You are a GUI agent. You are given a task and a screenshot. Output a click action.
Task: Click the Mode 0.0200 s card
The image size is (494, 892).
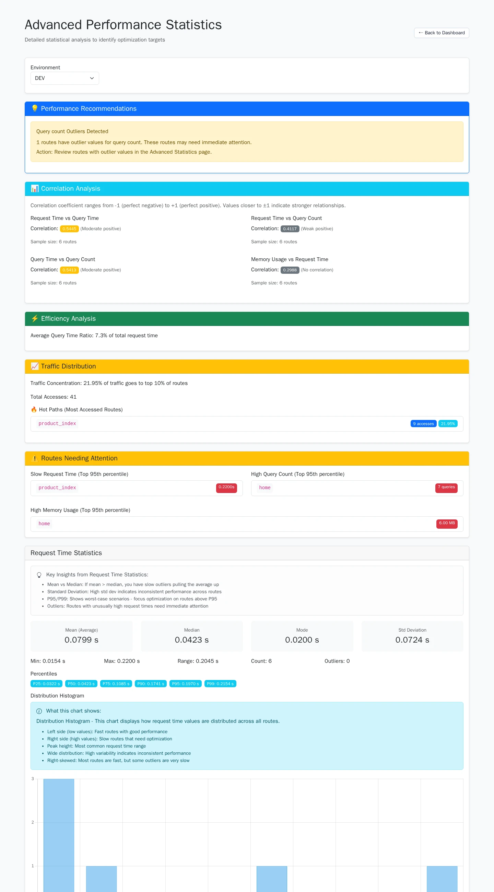pyautogui.click(x=302, y=636)
